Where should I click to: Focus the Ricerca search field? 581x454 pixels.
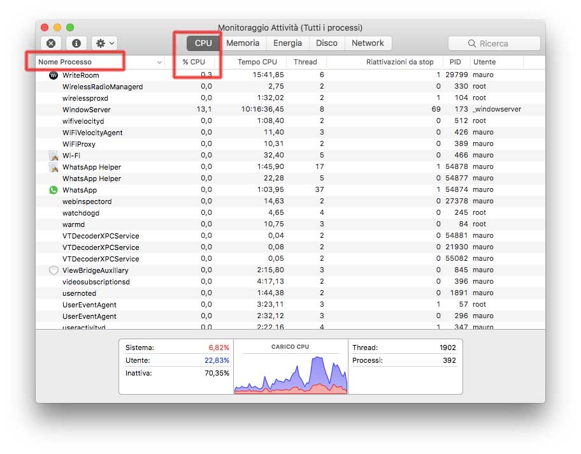(494, 43)
